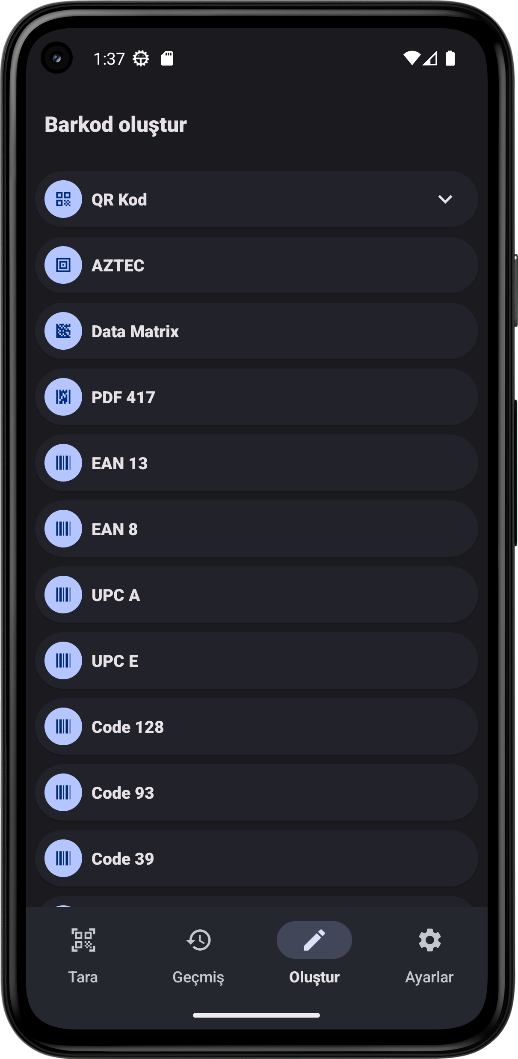Tap the QR Kod grid icon
Screen dimensions: 518x1059
tap(63, 199)
